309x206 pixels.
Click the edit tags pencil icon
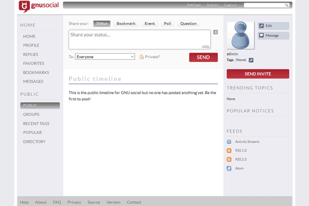(251, 60)
